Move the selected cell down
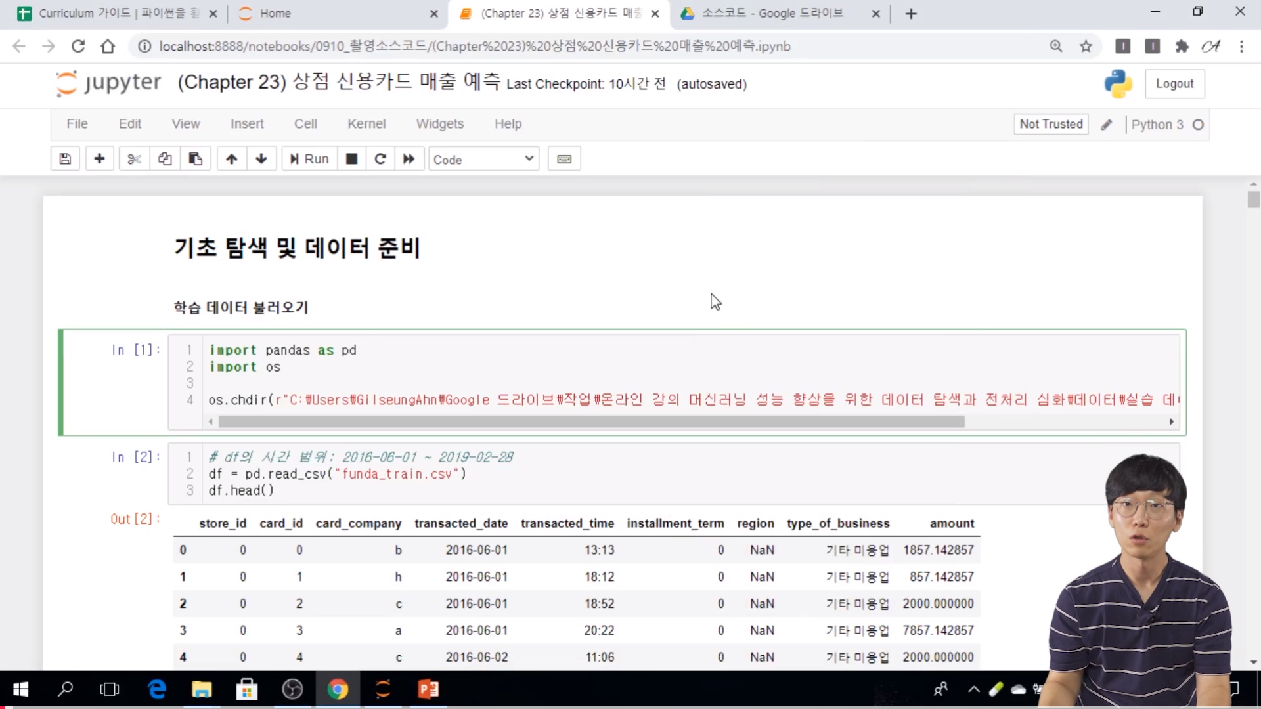The image size is (1261, 709). pyautogui.click(x=261, y=159)
